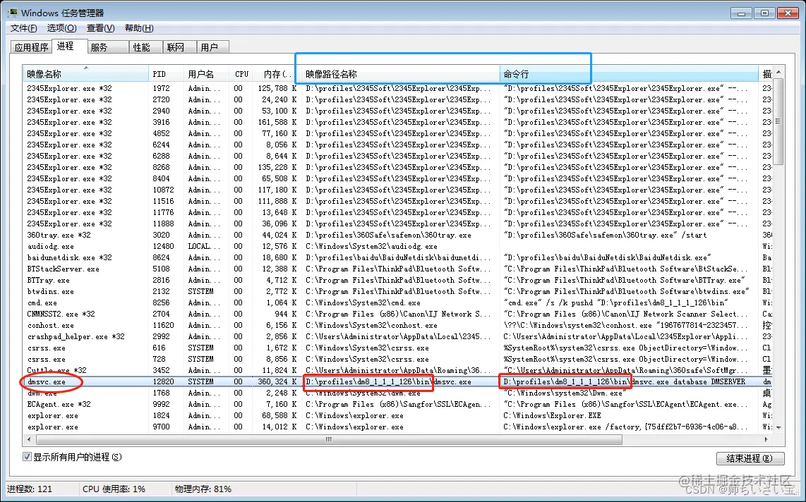Click the 结束进程 button
The width and height of the screenshot is (806, 502).
(x=750, y=458)
